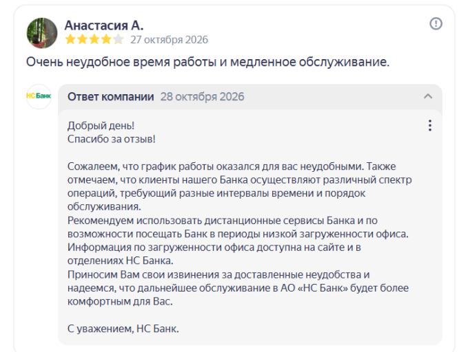Click the third yellow rating star
This screenshot has height=352, width=459.
click(x=94, y=39)
